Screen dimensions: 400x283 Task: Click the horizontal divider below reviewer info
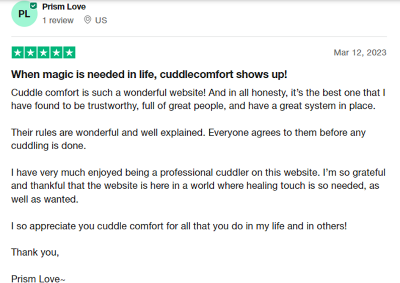coord(199,37)
